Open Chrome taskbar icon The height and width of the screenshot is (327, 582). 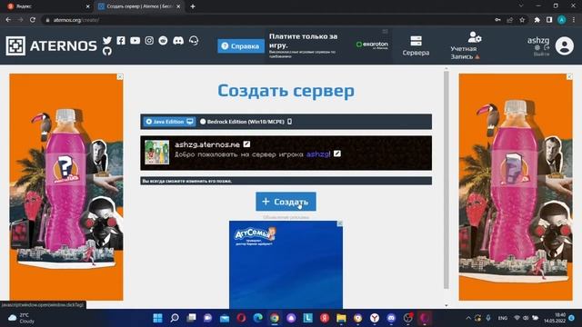coord(275,318)
